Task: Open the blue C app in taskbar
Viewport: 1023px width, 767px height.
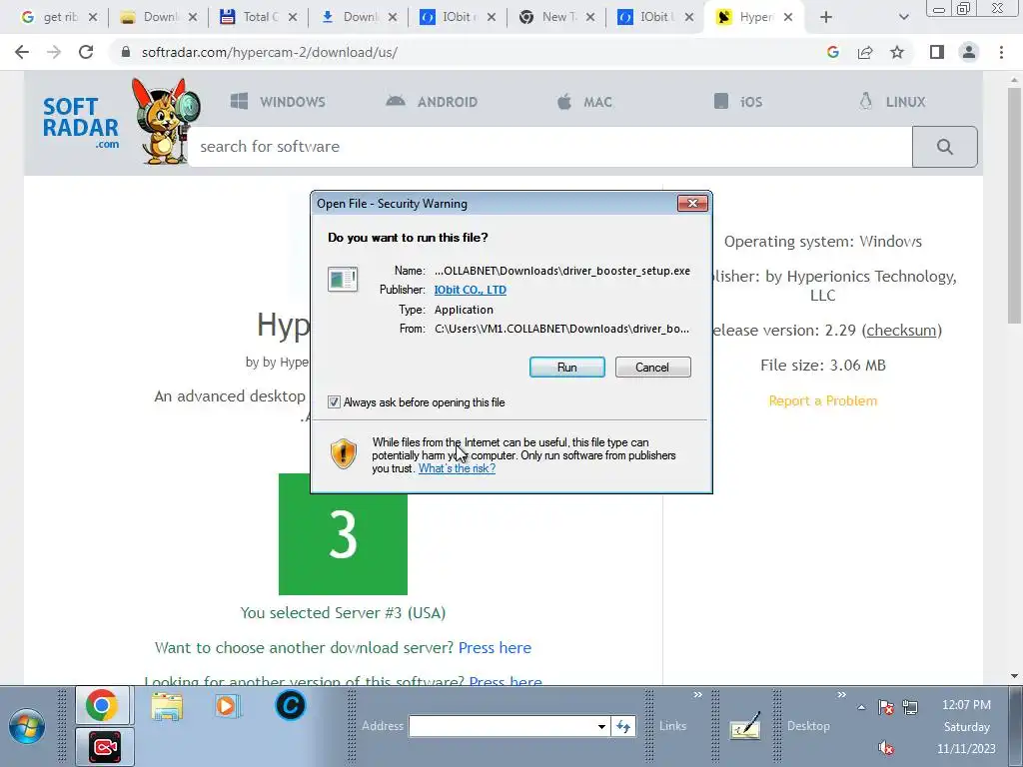Action: (x=291, y=705)
